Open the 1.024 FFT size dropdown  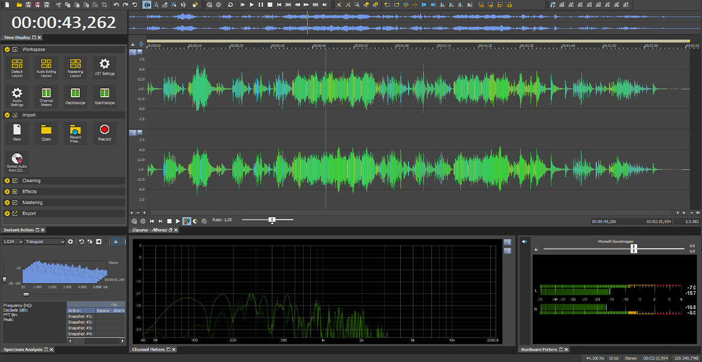coord(13,242)
